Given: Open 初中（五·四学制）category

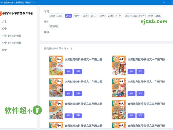Looking at the screenshot, I should pyautogui.click(x=11, y=43).
